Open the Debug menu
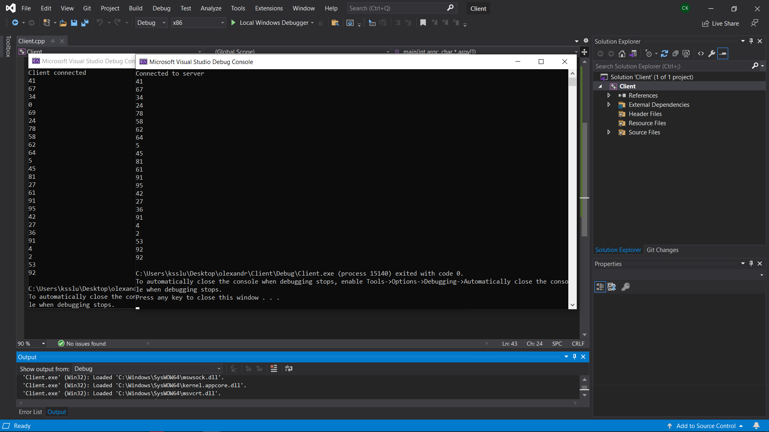The width and height of the screenshot is (769, 432). coord(161,8)
